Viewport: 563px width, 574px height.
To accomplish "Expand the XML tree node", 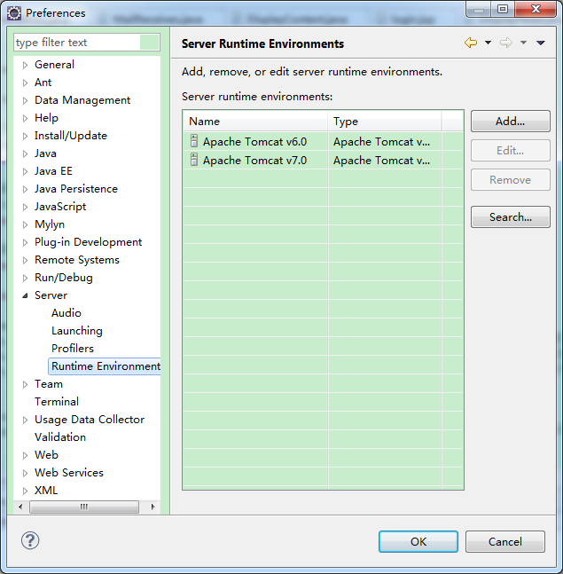I will (x=25, y=491).
